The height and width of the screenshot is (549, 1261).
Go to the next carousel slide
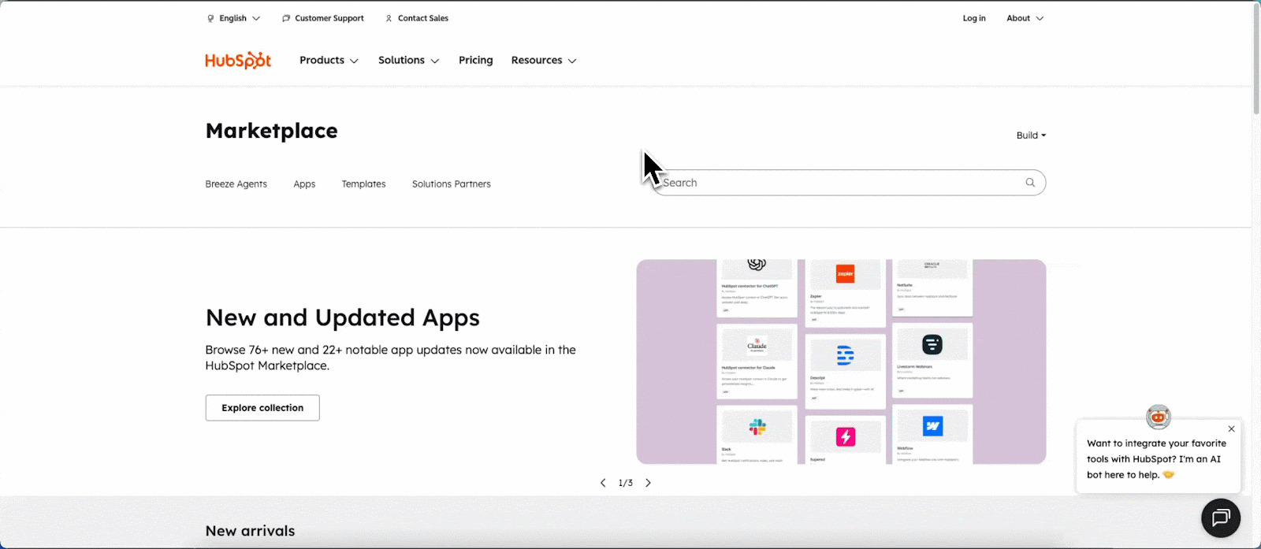click(x=648, y=483)
